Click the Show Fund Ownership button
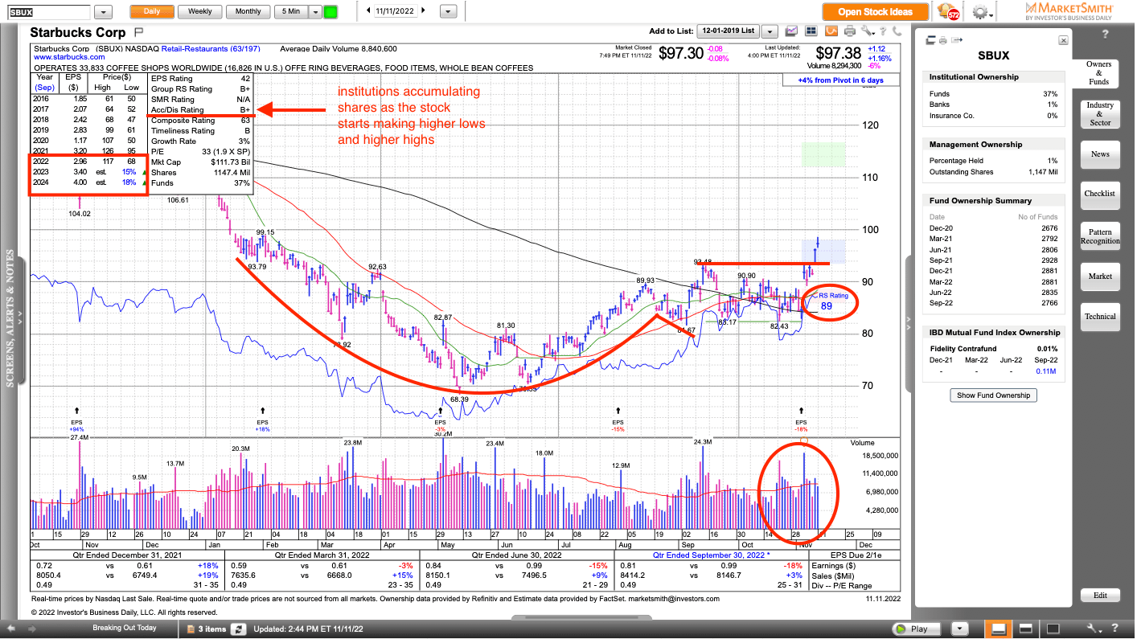 [993, 395]
